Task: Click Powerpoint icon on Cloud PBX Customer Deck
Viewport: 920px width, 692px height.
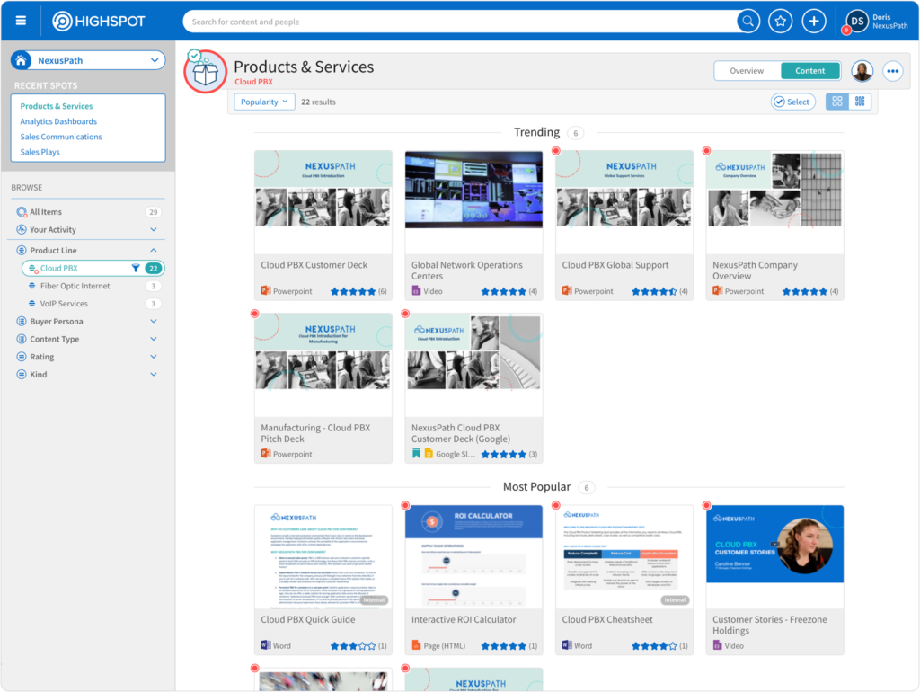Action: tap(266, 290)
